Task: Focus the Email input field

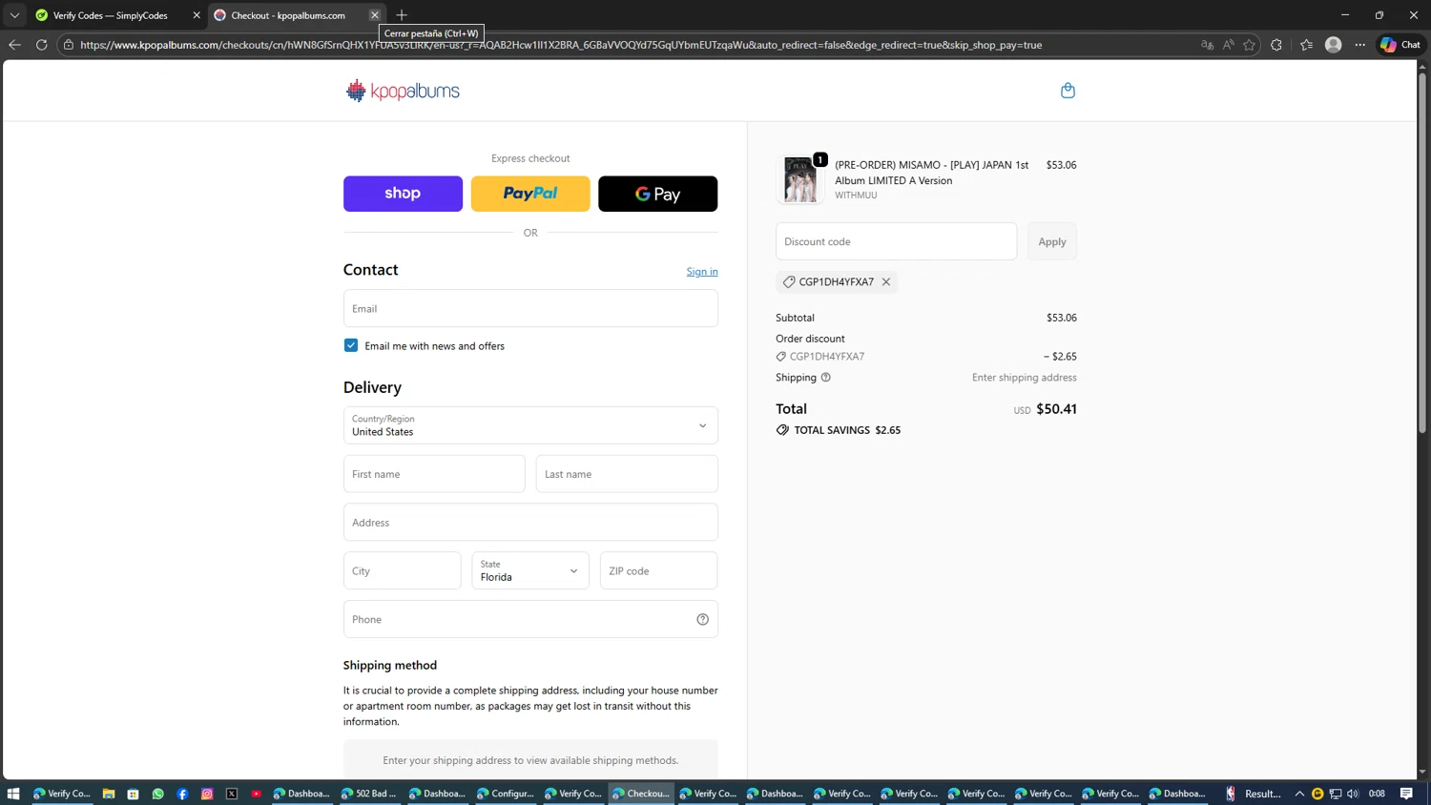Action: coord(530,308)
